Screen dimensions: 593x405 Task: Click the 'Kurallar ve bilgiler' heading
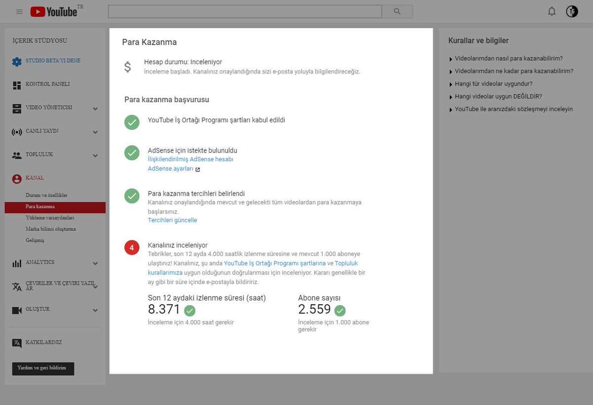[x=478, y=40]
